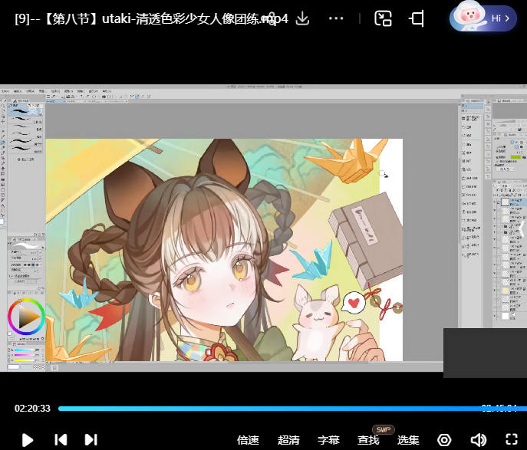The image size is (527, 450).
Task: Enable picture-in-picture mini player mode
Action: [x=384, y=18]
